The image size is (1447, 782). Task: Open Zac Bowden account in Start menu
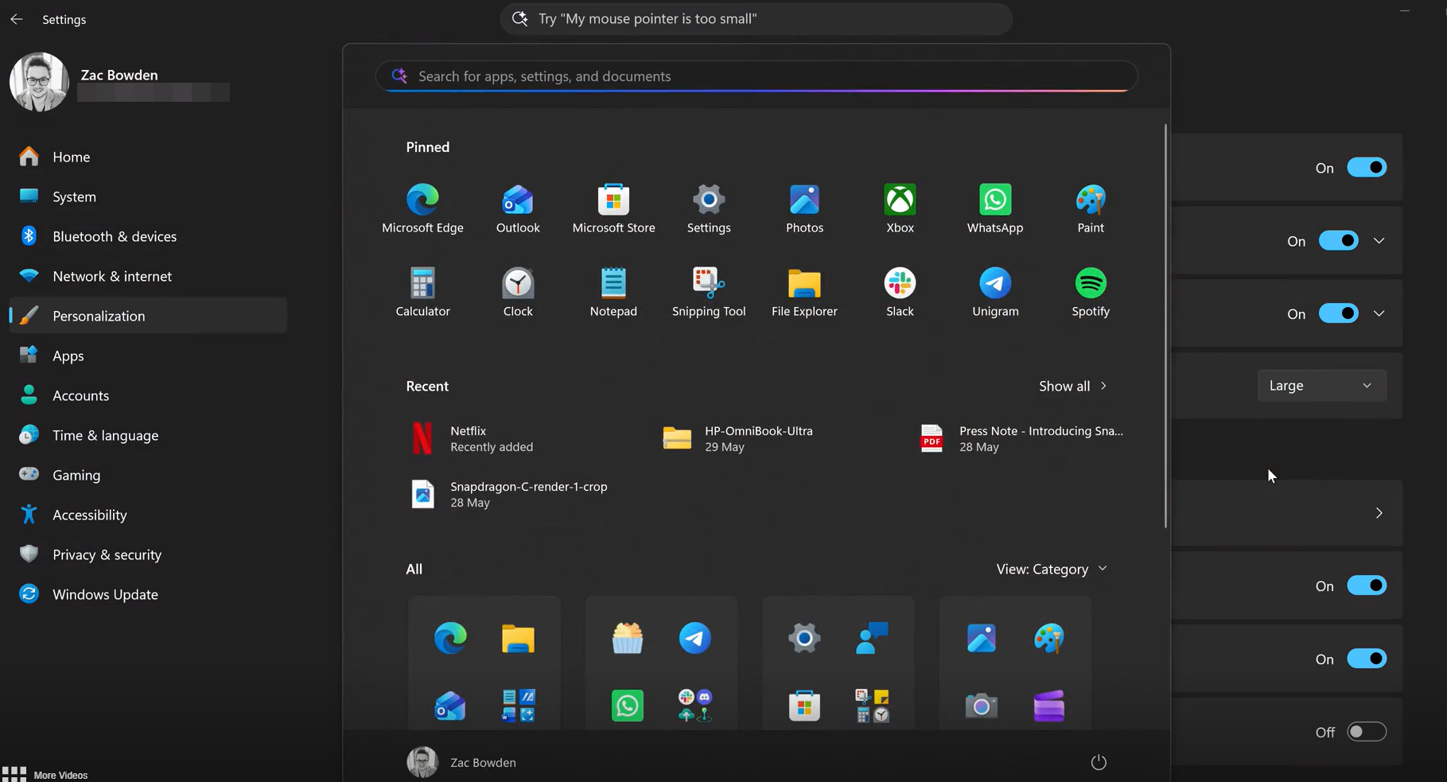(x=461, y=762)
